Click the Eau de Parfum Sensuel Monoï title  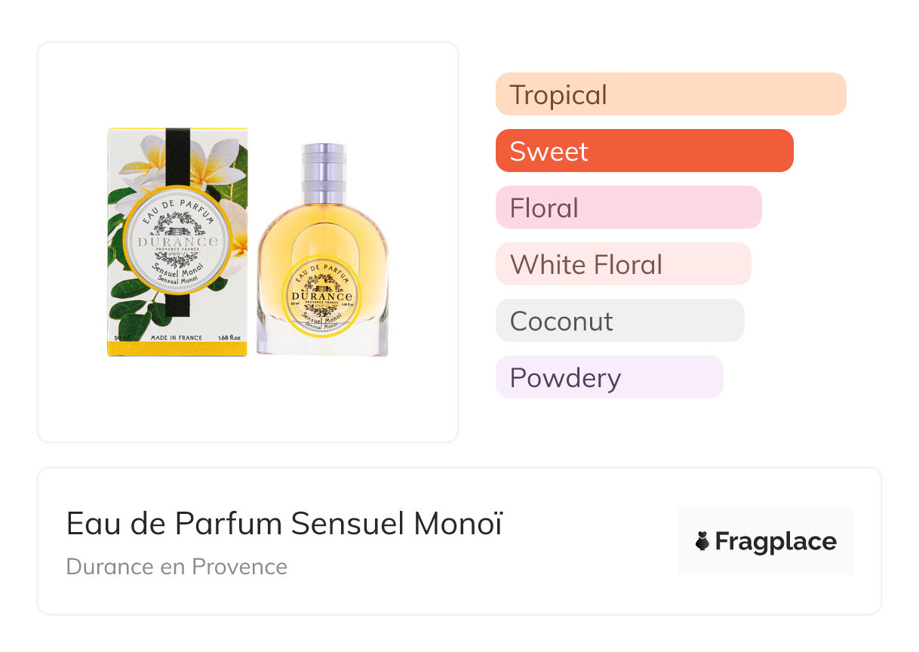[x=284, y=524]
